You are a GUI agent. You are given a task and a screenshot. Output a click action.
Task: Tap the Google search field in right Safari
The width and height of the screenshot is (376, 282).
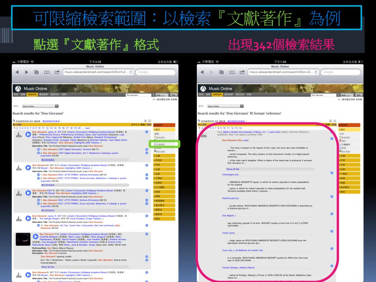point(340,72)
